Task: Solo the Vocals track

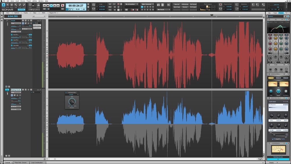Action: pos(26,21)
